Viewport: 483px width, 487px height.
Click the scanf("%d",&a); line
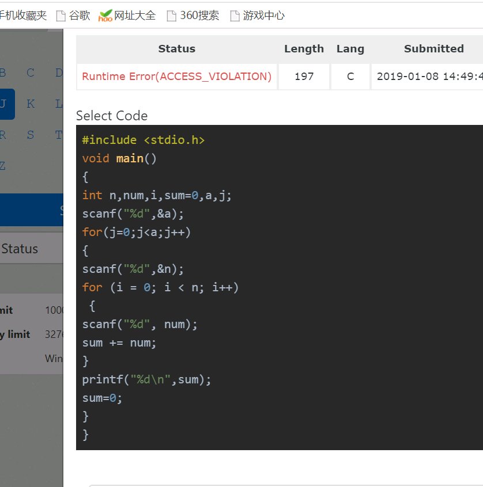133,214
